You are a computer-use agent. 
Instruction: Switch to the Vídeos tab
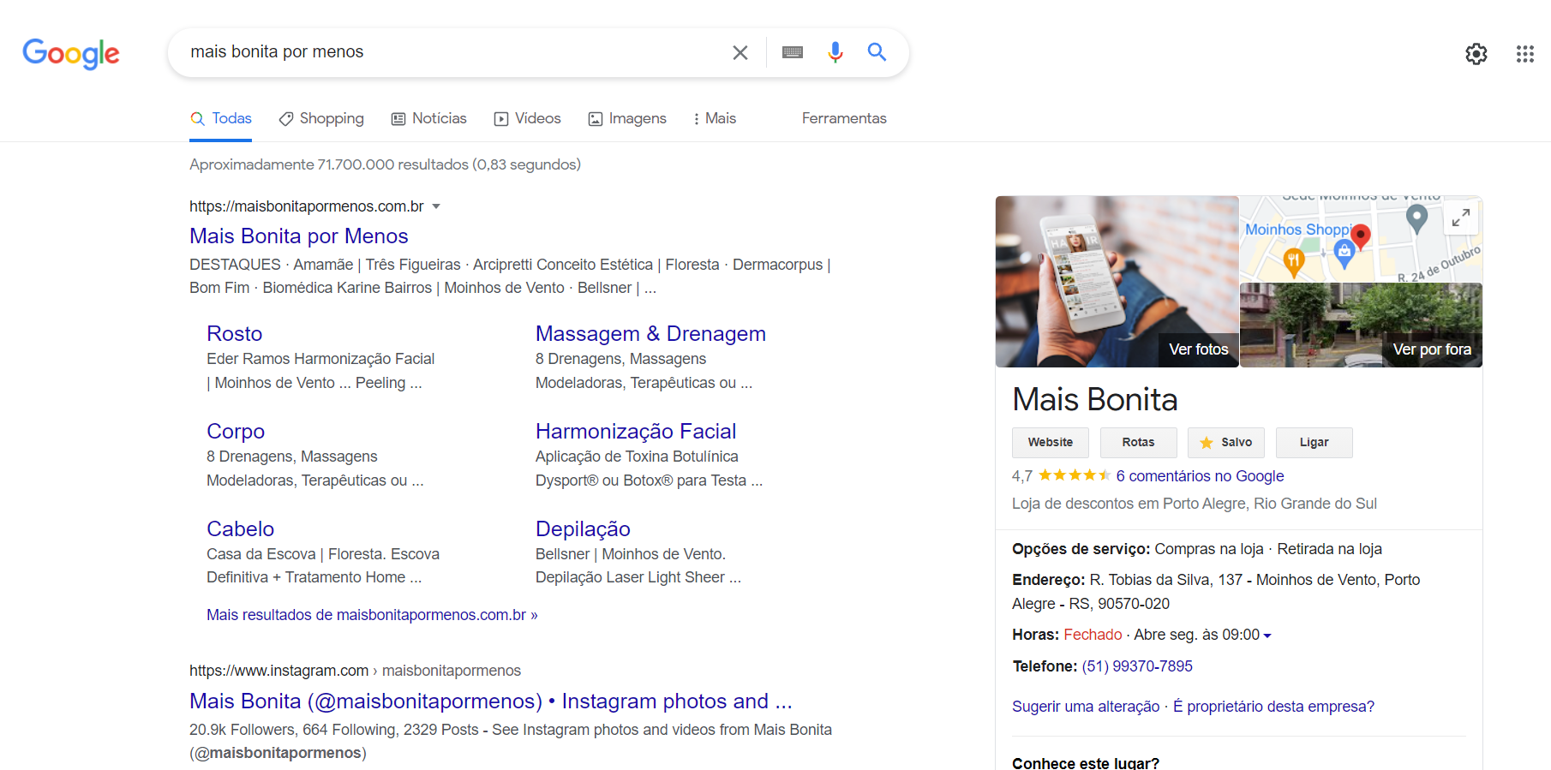click(528, 118)
